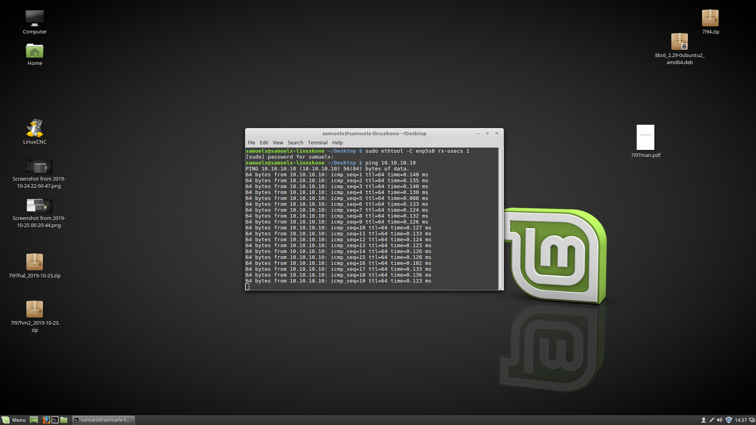Open the sound volume tray icon
The width and height of the screenshot is (756, 425).
pyautogui.click(x=720, y=420)
